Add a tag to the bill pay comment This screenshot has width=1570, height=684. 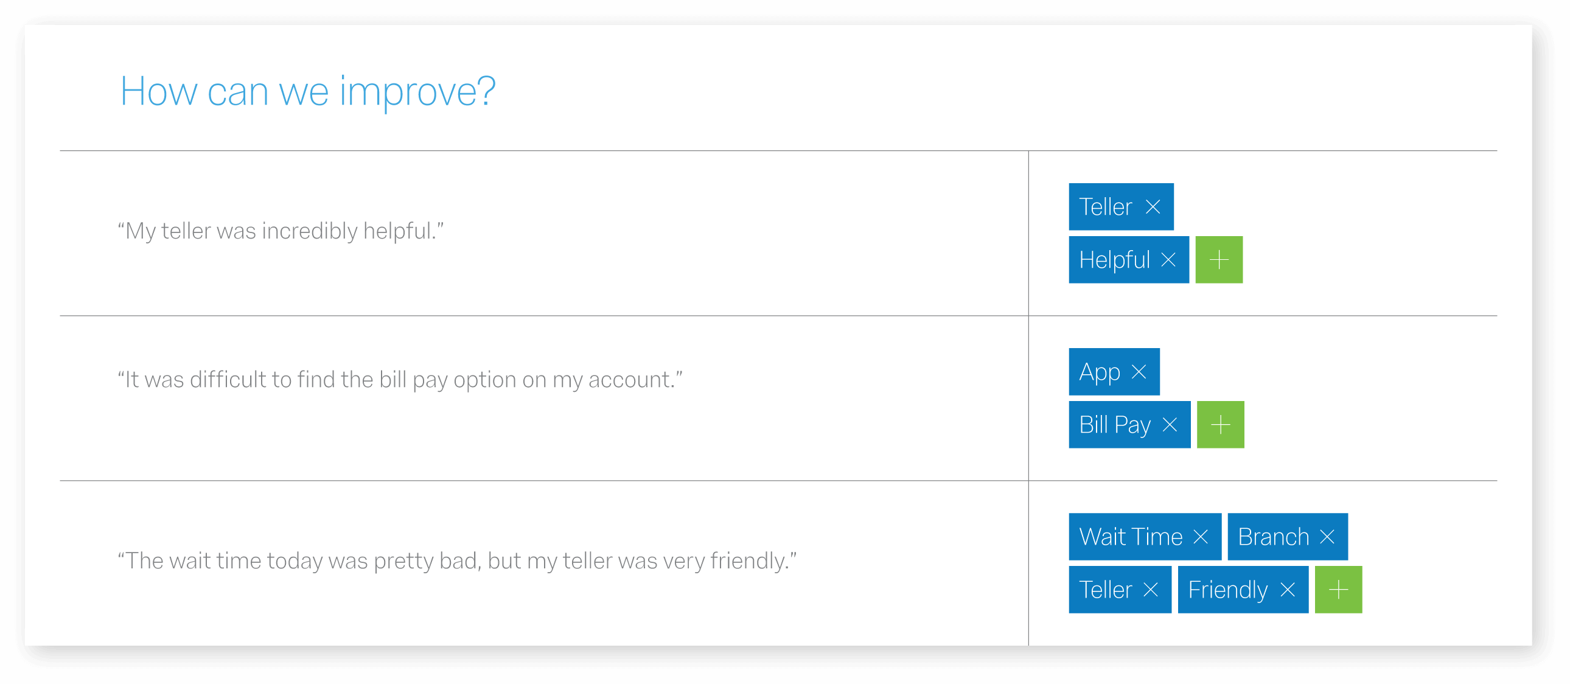tap(1221, 425)
